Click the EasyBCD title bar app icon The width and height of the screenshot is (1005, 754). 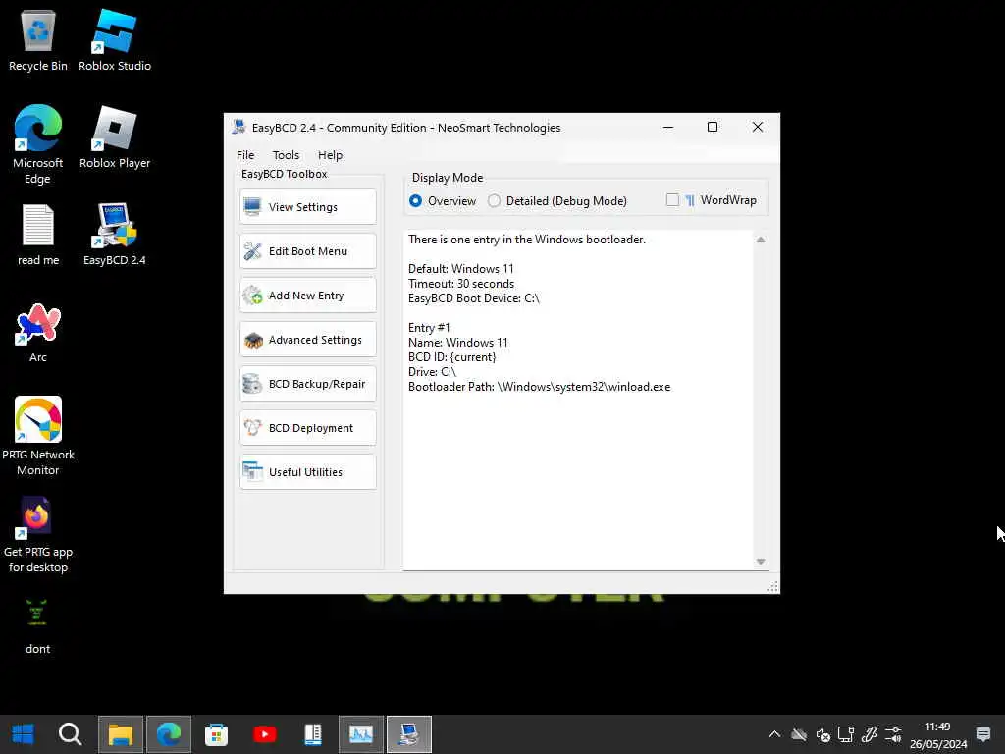pos(238,127)
